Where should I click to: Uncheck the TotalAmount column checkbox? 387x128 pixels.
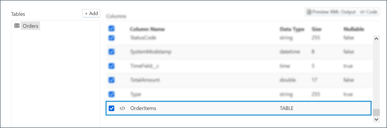[x=112, y=80]
